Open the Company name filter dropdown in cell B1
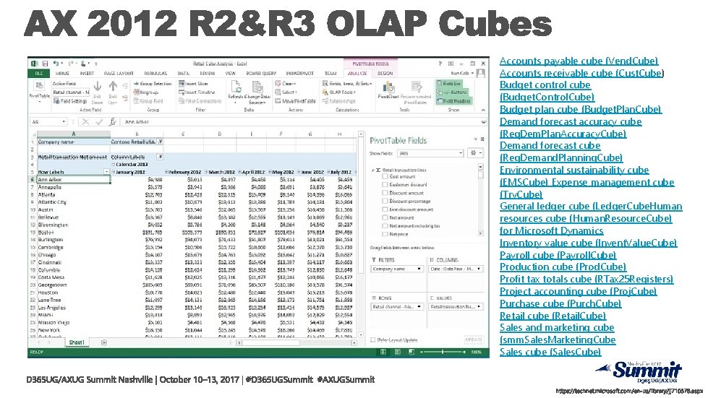This screenshot has width=708, height=398. tap(160, 142)
